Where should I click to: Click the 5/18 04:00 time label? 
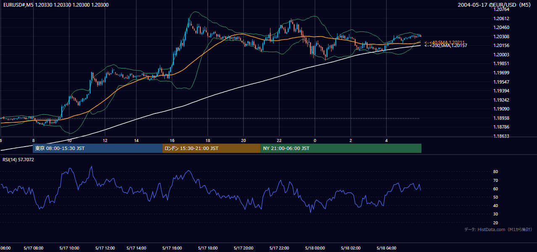point(386,248)
